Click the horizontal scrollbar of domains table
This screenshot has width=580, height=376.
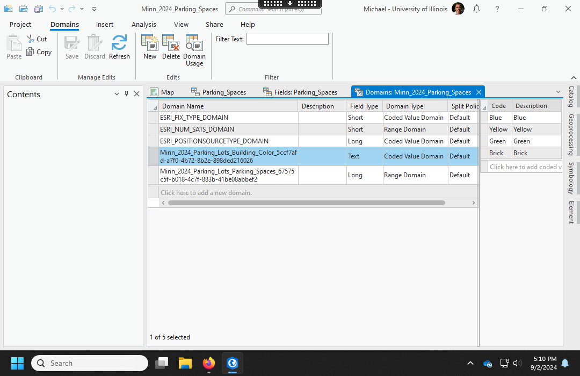click(306, 203)
